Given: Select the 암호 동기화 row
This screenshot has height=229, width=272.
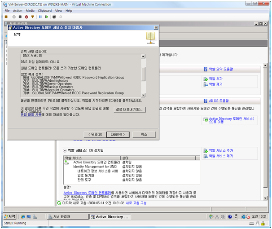Looking at the screenshot, I should [x=132, y=176].
